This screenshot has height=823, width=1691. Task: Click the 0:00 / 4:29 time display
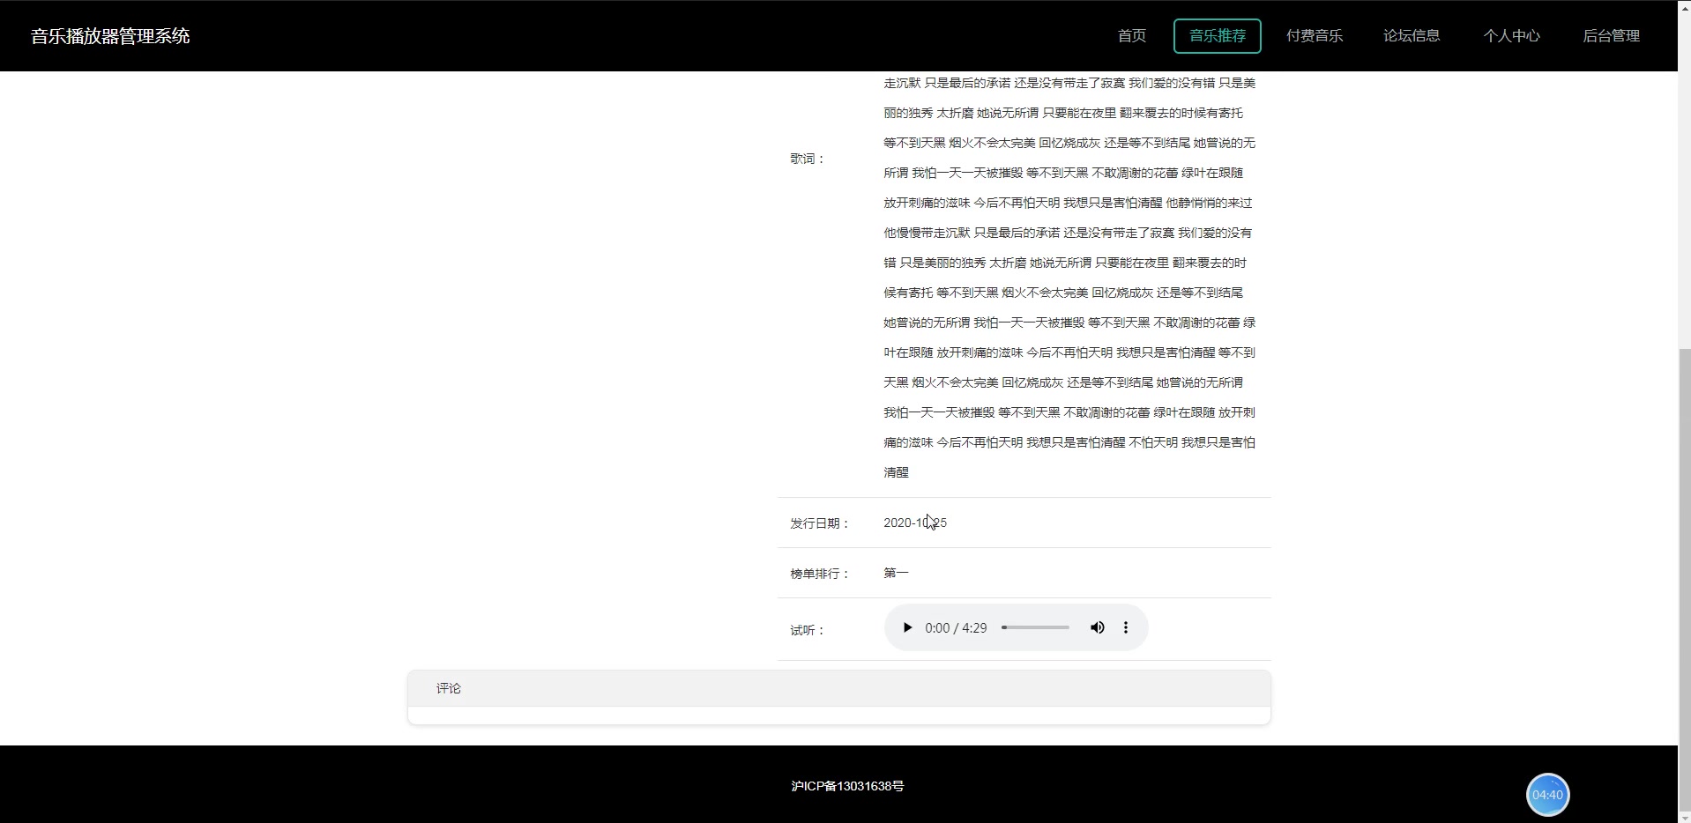click(956, 628)
